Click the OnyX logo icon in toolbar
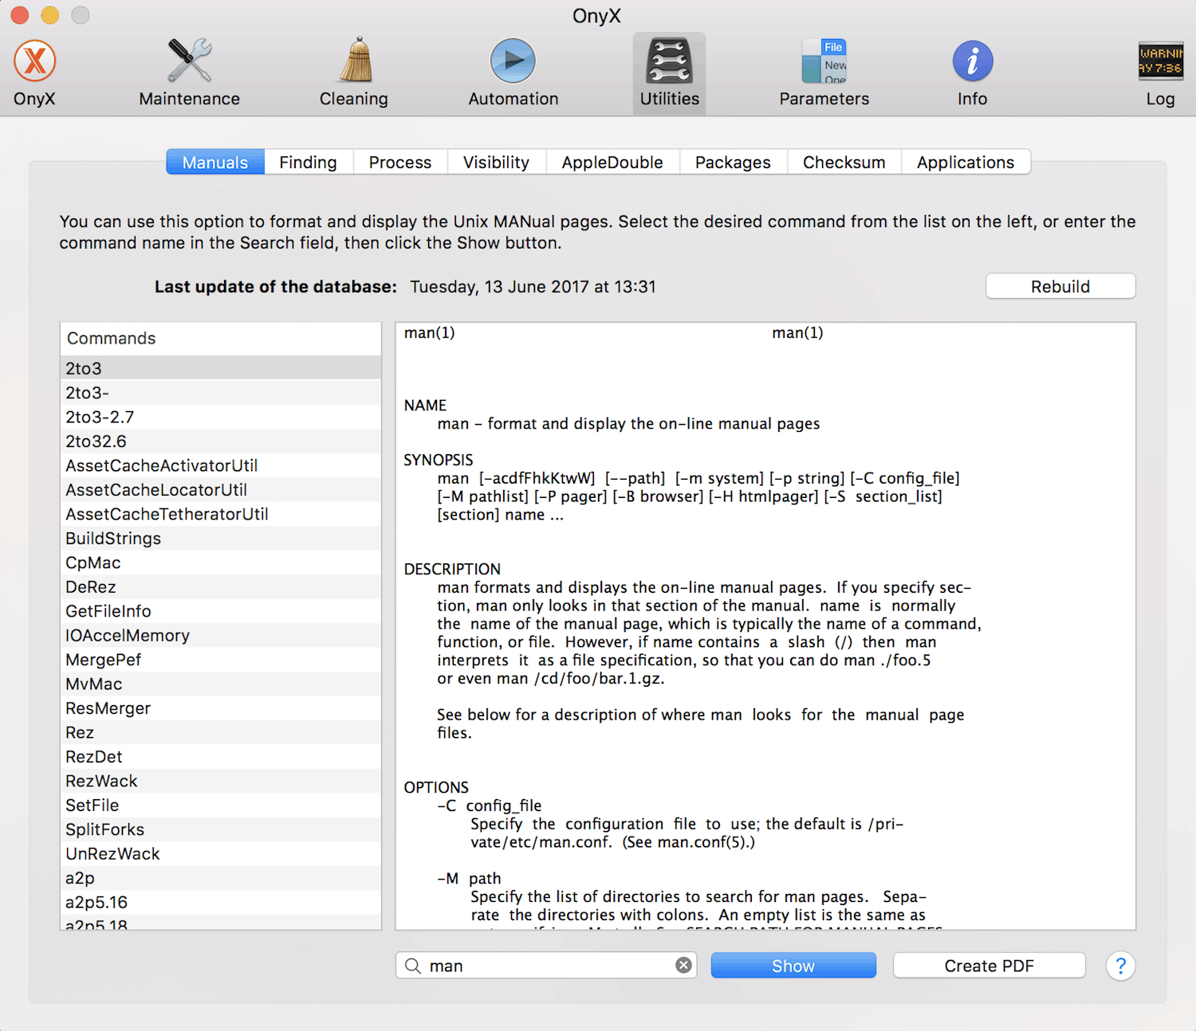The image size is (1196, 1031). [x=35, y=61]
